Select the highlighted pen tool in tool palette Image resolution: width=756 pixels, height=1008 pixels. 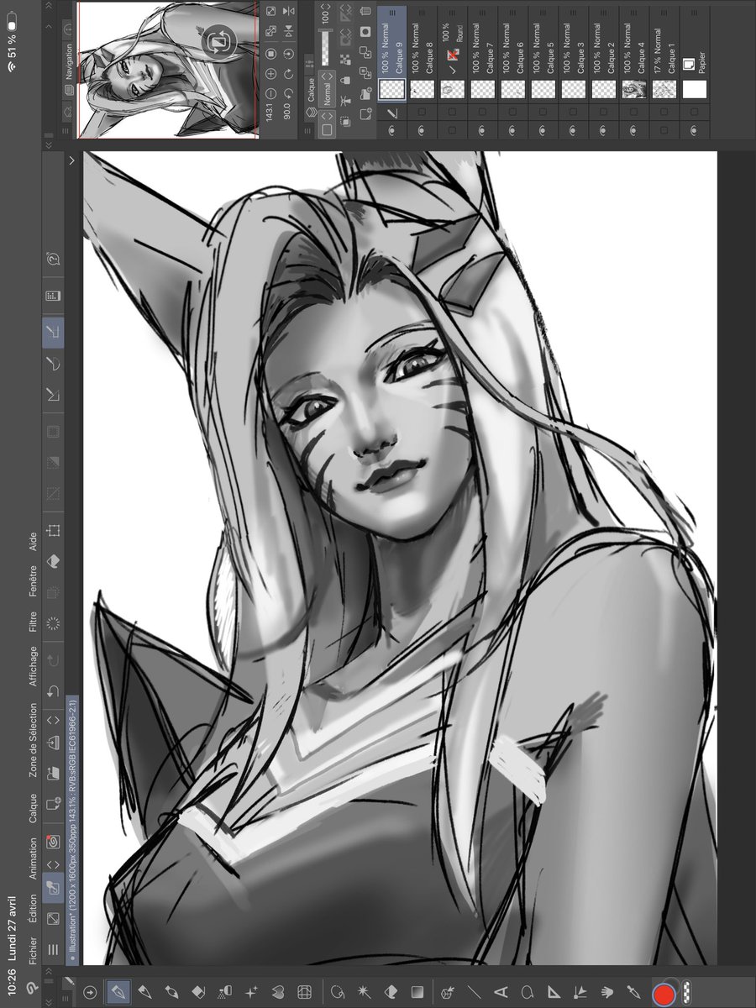coord(119,992)
